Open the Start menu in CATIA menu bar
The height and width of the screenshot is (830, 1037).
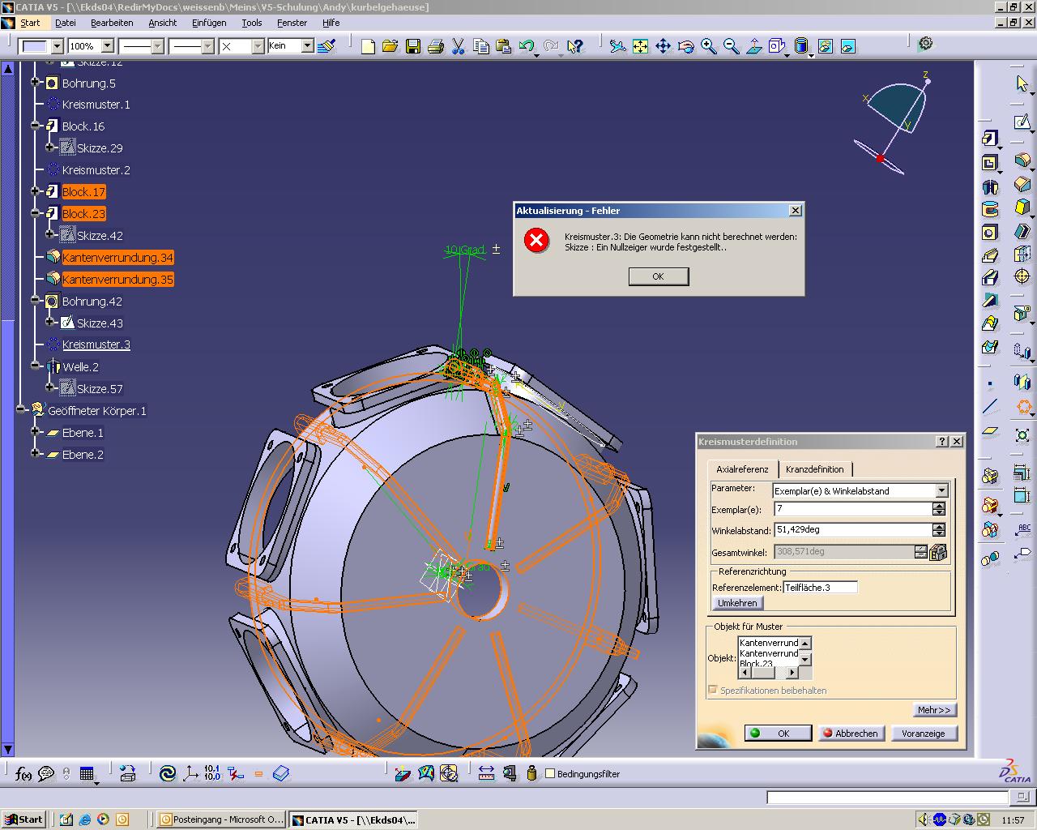pos(30,23)
